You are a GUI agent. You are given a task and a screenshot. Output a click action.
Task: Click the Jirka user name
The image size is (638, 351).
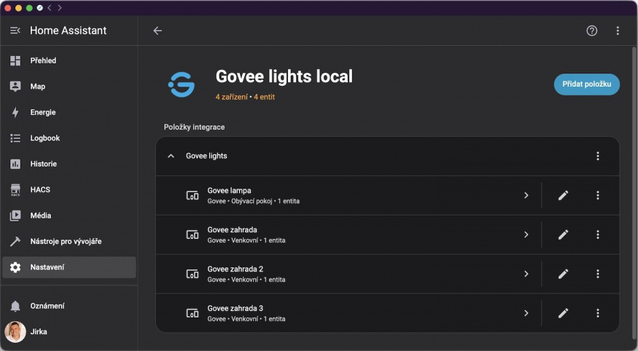[x=39, y=331]
